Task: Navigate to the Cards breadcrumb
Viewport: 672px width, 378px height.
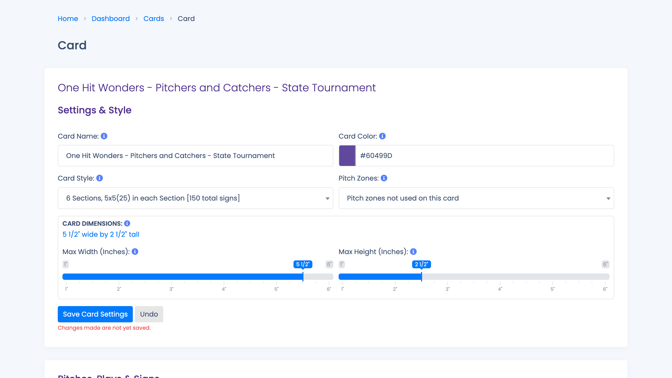Action: [154, 19]
